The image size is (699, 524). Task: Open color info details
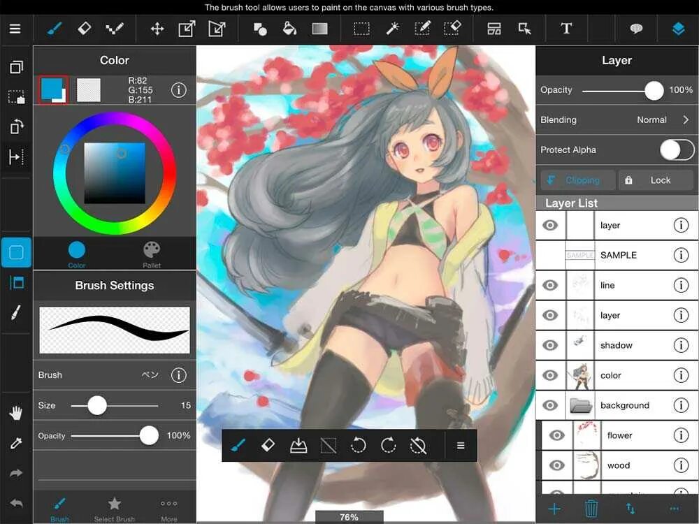pyautogui.click(x=178, y=90)
